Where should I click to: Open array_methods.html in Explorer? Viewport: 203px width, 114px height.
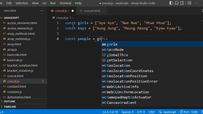[x=21, y=34]
